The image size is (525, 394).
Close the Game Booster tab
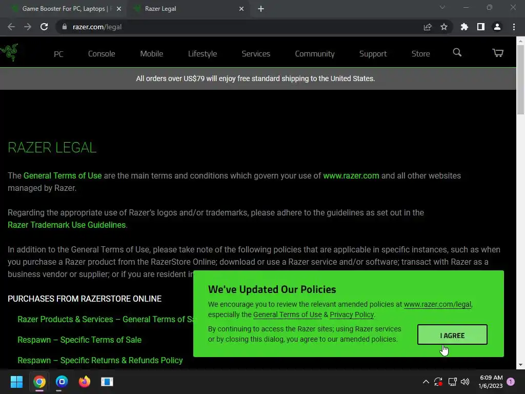(119, 9)
